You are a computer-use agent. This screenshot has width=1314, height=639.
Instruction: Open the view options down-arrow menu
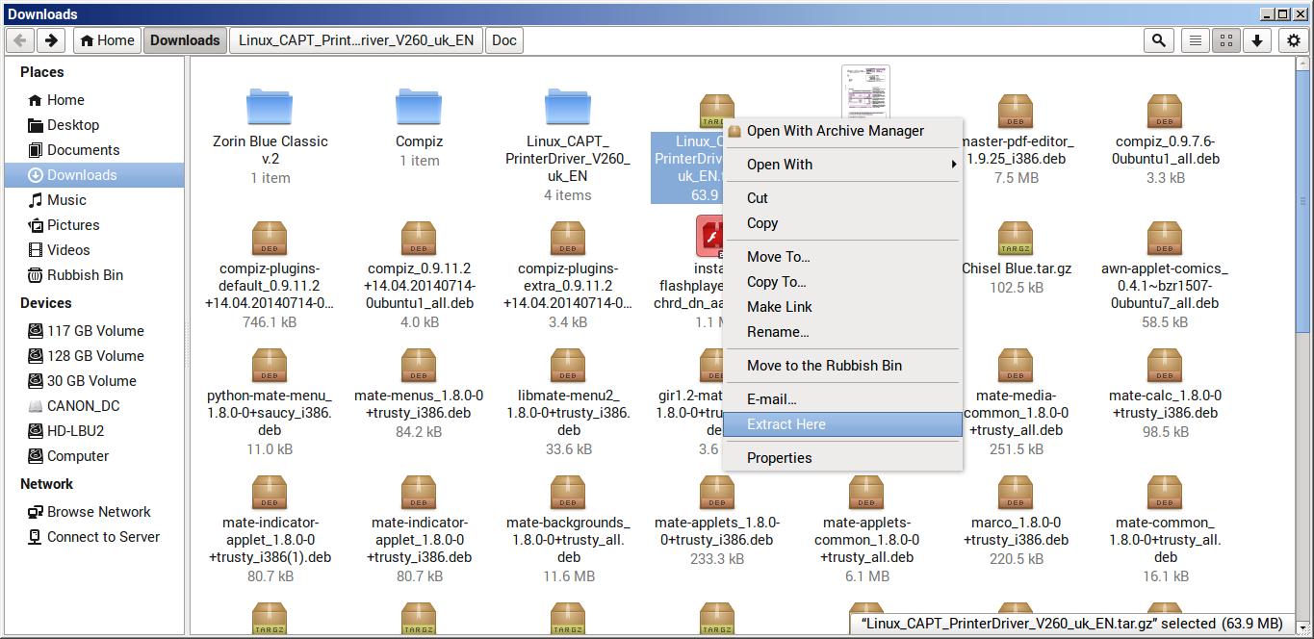[1256, 40]
